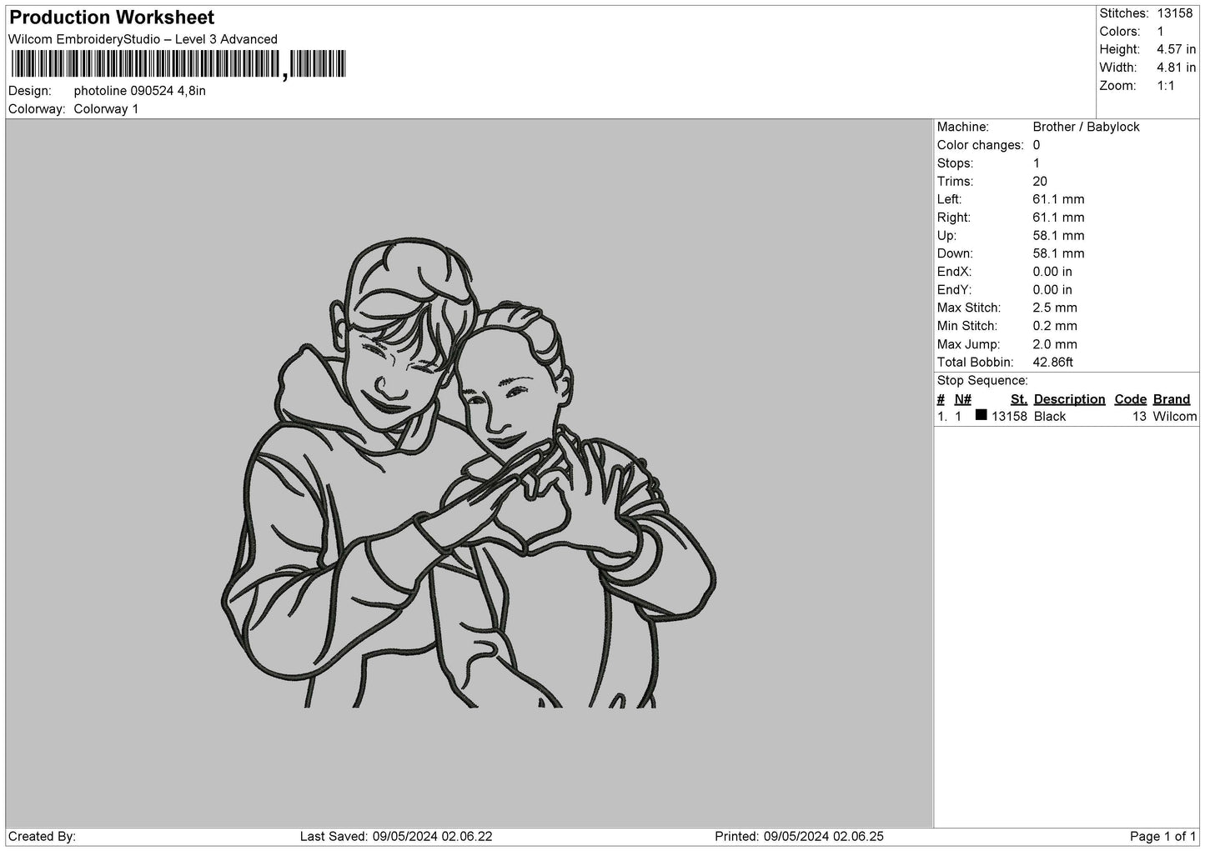Select the Down value 58.1 mm
1205x851 pixels.
pyautogui.click(x=1058, y=253)
